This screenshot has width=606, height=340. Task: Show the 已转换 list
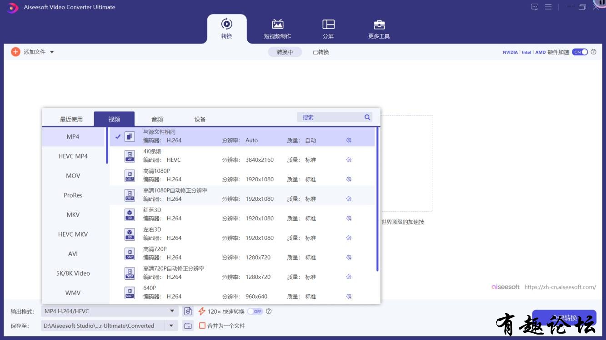coord(321,52)
